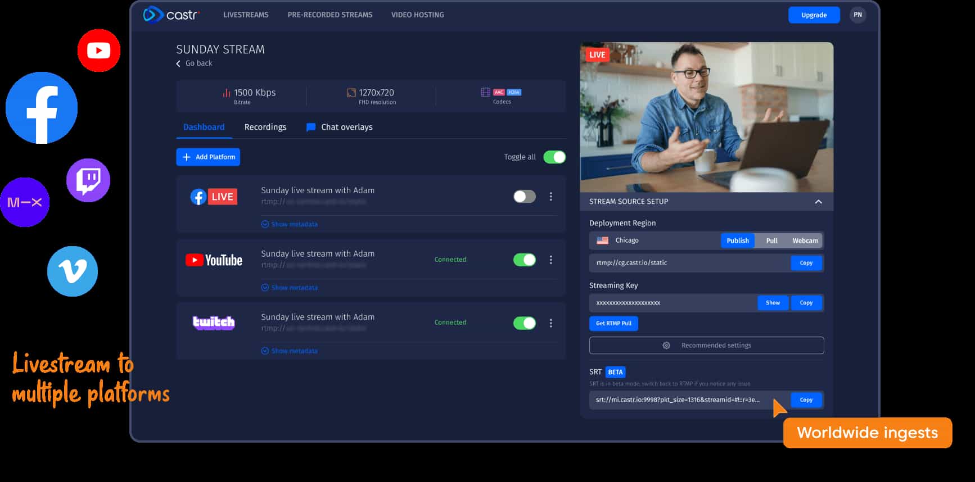
Task: Click the YouTube platform logo
Action: coord(214,260)
